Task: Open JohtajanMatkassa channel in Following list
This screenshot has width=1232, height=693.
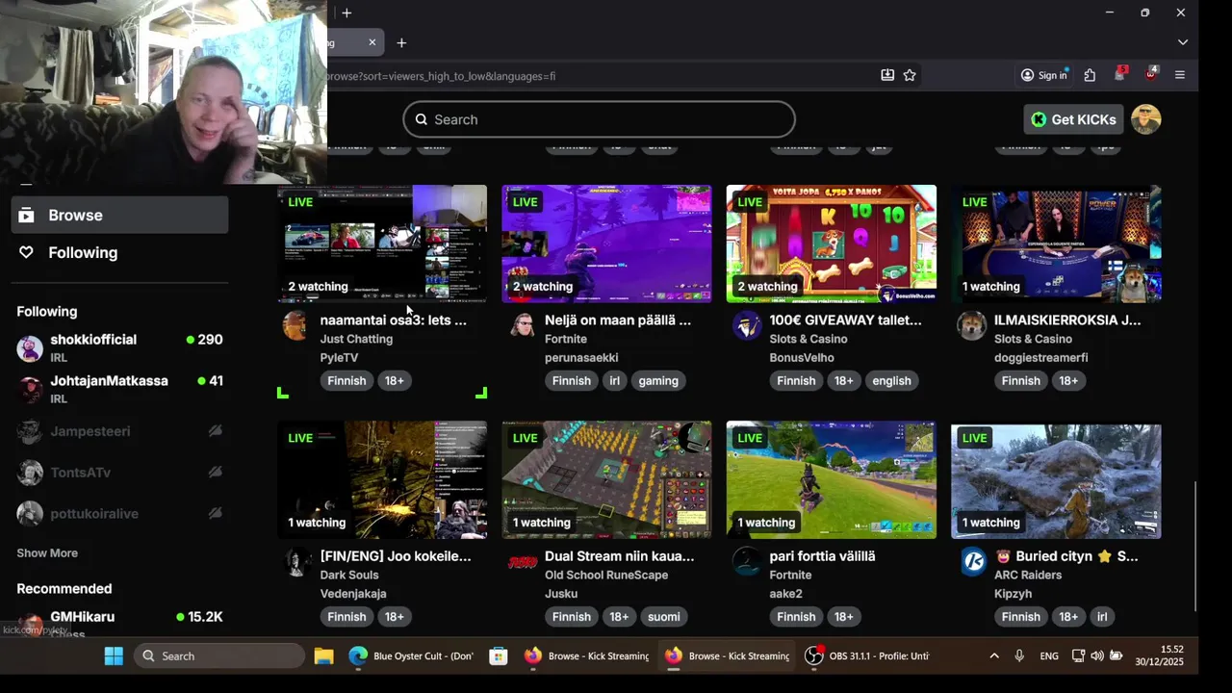Action: point(119,389)
